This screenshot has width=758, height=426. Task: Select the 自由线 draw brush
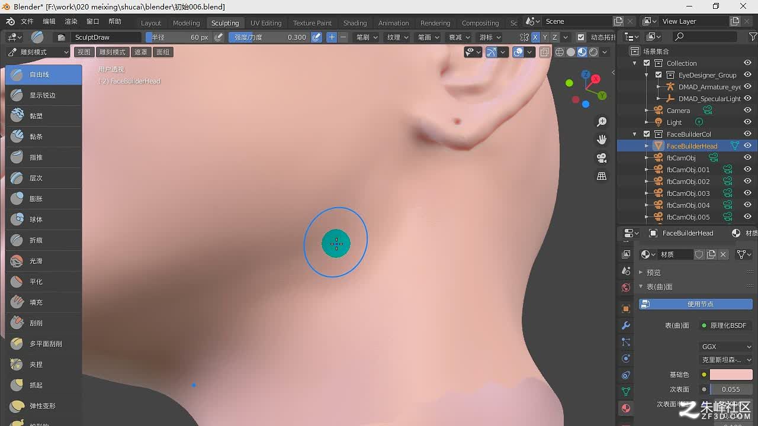[43, 75]
